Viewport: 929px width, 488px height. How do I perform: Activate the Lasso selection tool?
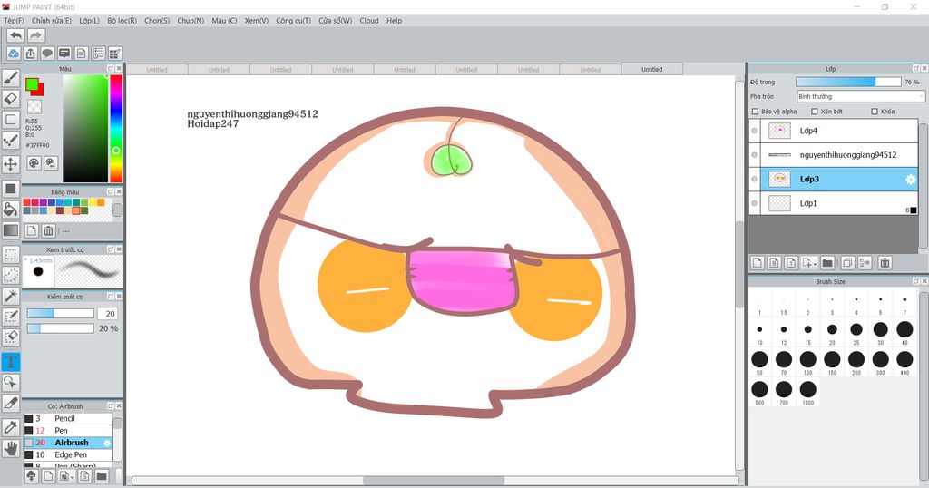tap(11, 275)
